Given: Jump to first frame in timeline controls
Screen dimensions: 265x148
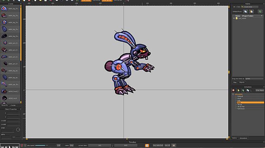Looking at the screenshot, I should click(2, 147).
